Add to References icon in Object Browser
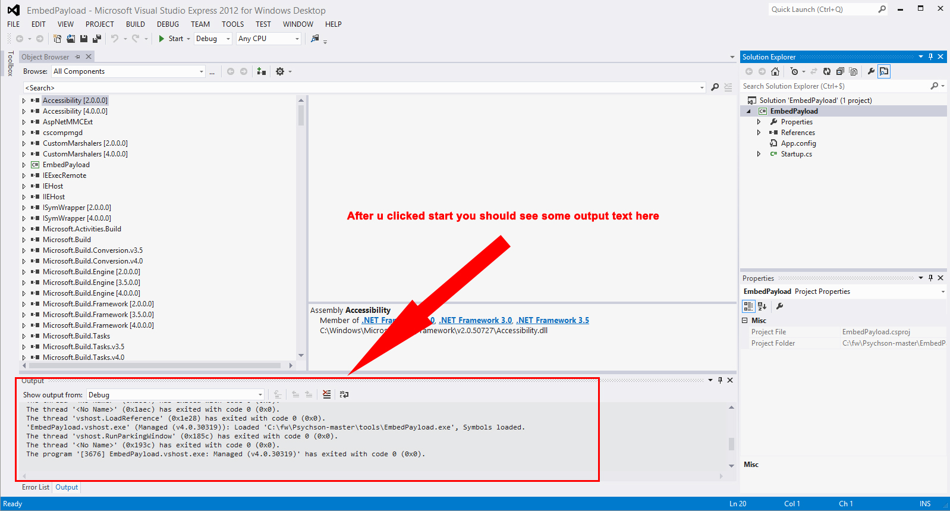The image size is (950, 511). 261,71
